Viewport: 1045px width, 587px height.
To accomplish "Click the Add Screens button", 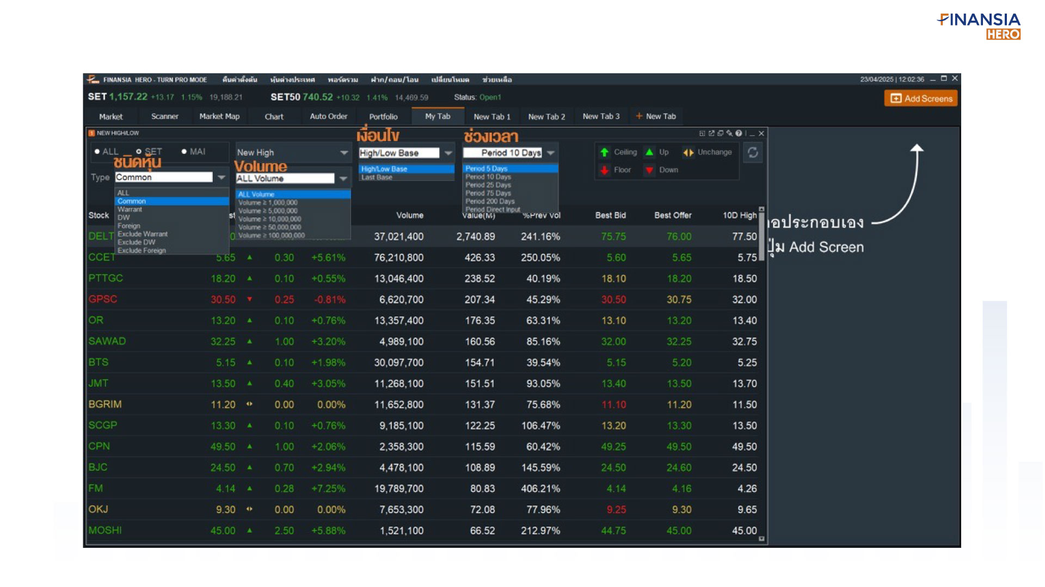I will pyautogui.click(x=921, y=98).
